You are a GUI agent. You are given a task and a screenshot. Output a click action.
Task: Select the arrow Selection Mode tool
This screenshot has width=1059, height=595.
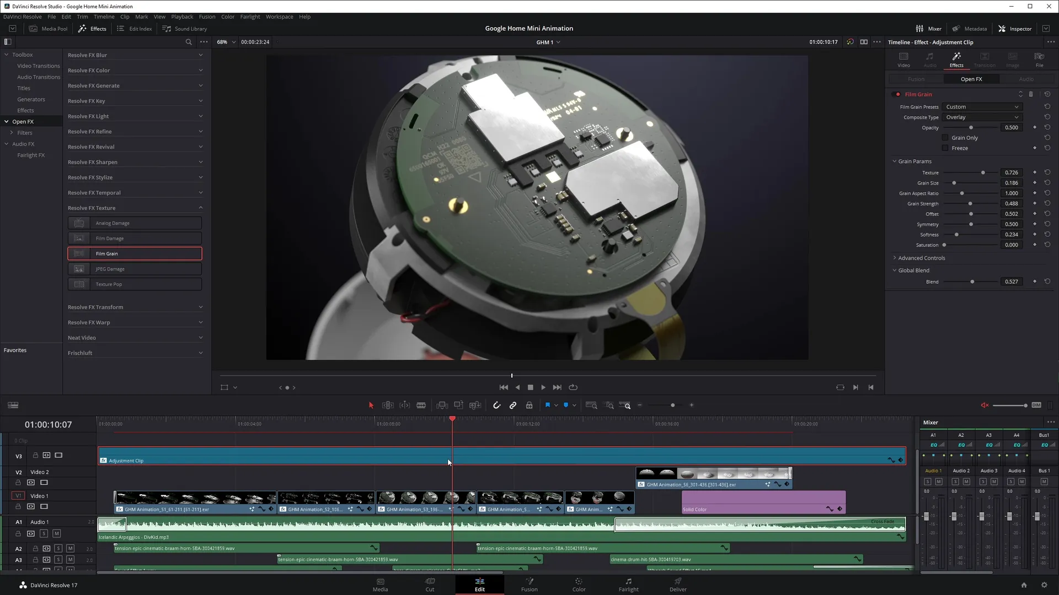(371, 405)
